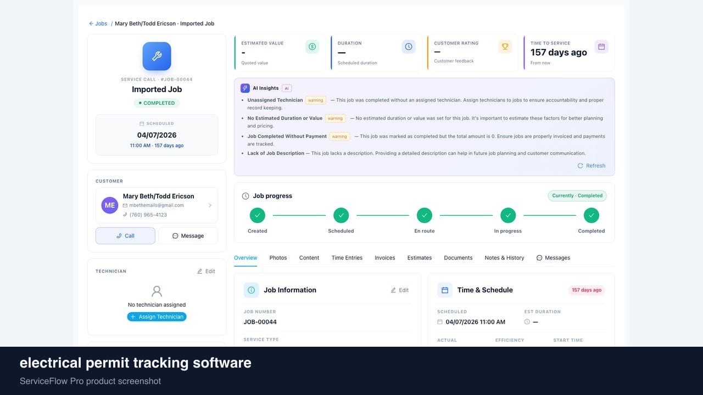This screenshot has width=703, height=395.
Task: Message the customer using the Message button
Action: pos(188,236)
